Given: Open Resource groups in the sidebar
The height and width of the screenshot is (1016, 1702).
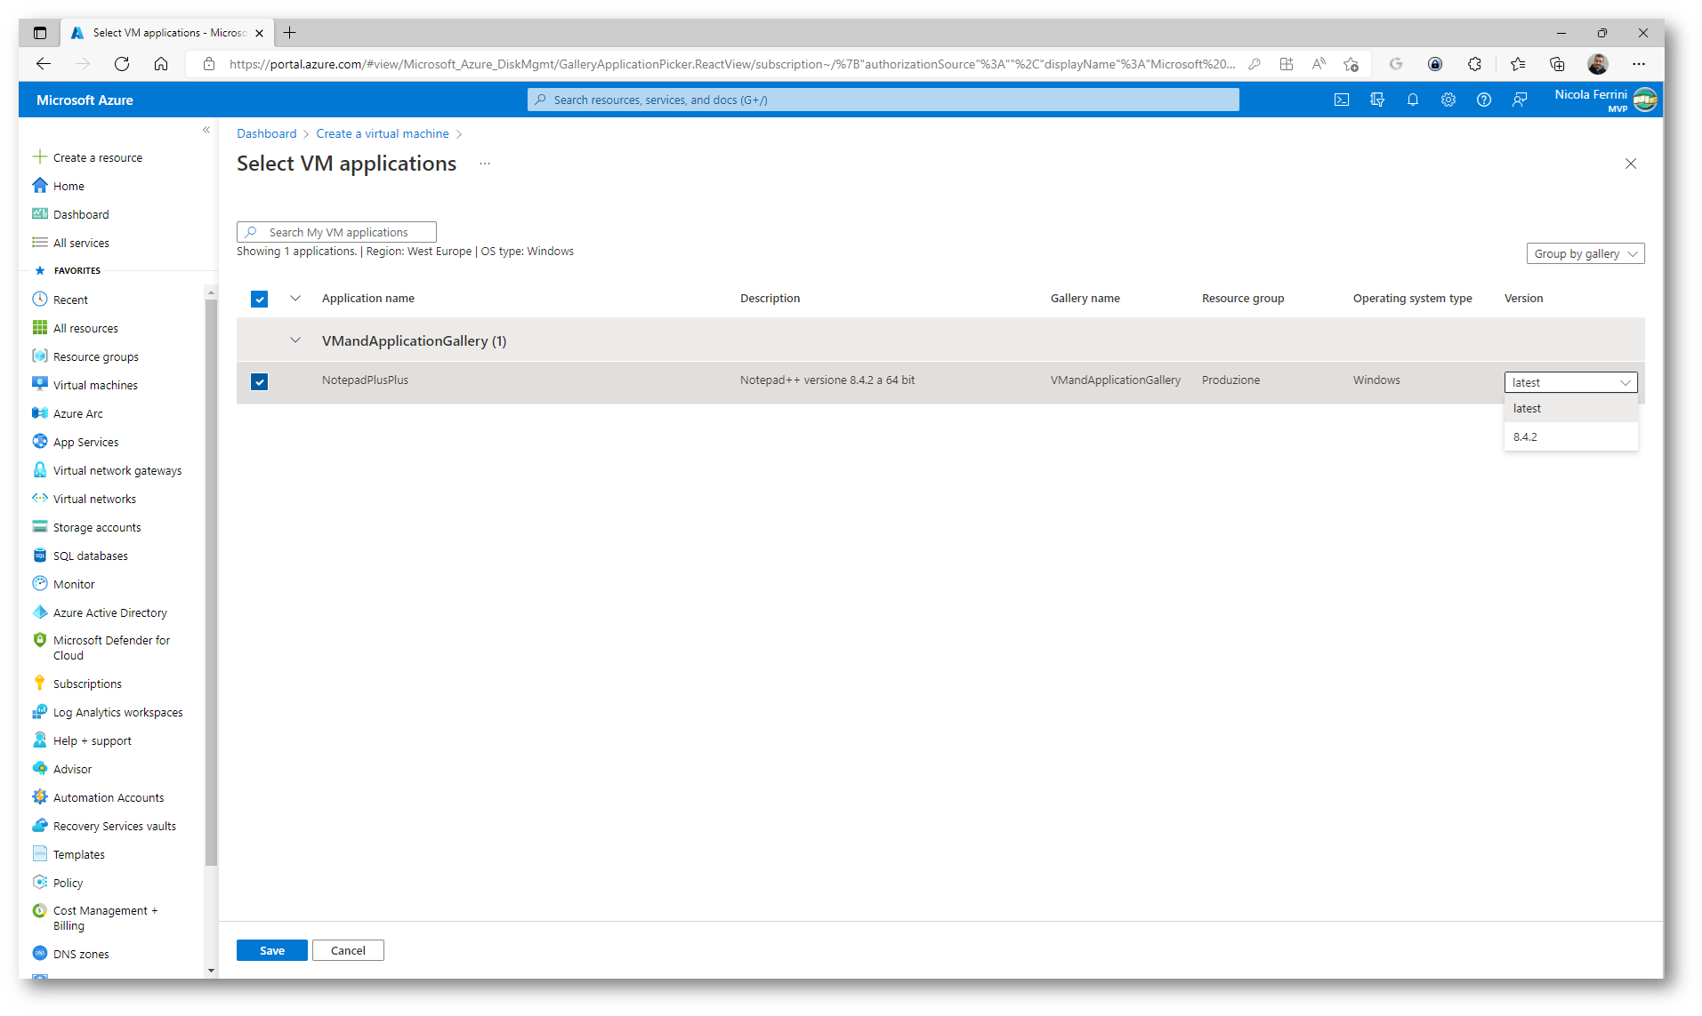Looking at the screenshot, I should click(x=95, y=356).
